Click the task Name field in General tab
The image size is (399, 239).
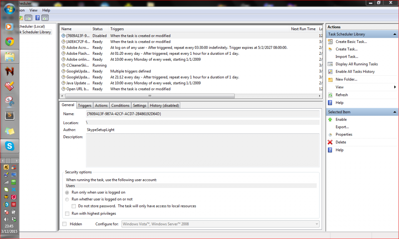pos(202,114)
